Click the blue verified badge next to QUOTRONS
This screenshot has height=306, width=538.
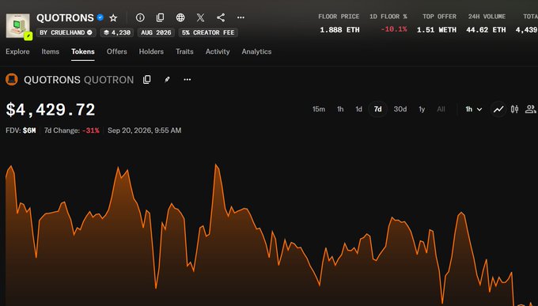100,17
